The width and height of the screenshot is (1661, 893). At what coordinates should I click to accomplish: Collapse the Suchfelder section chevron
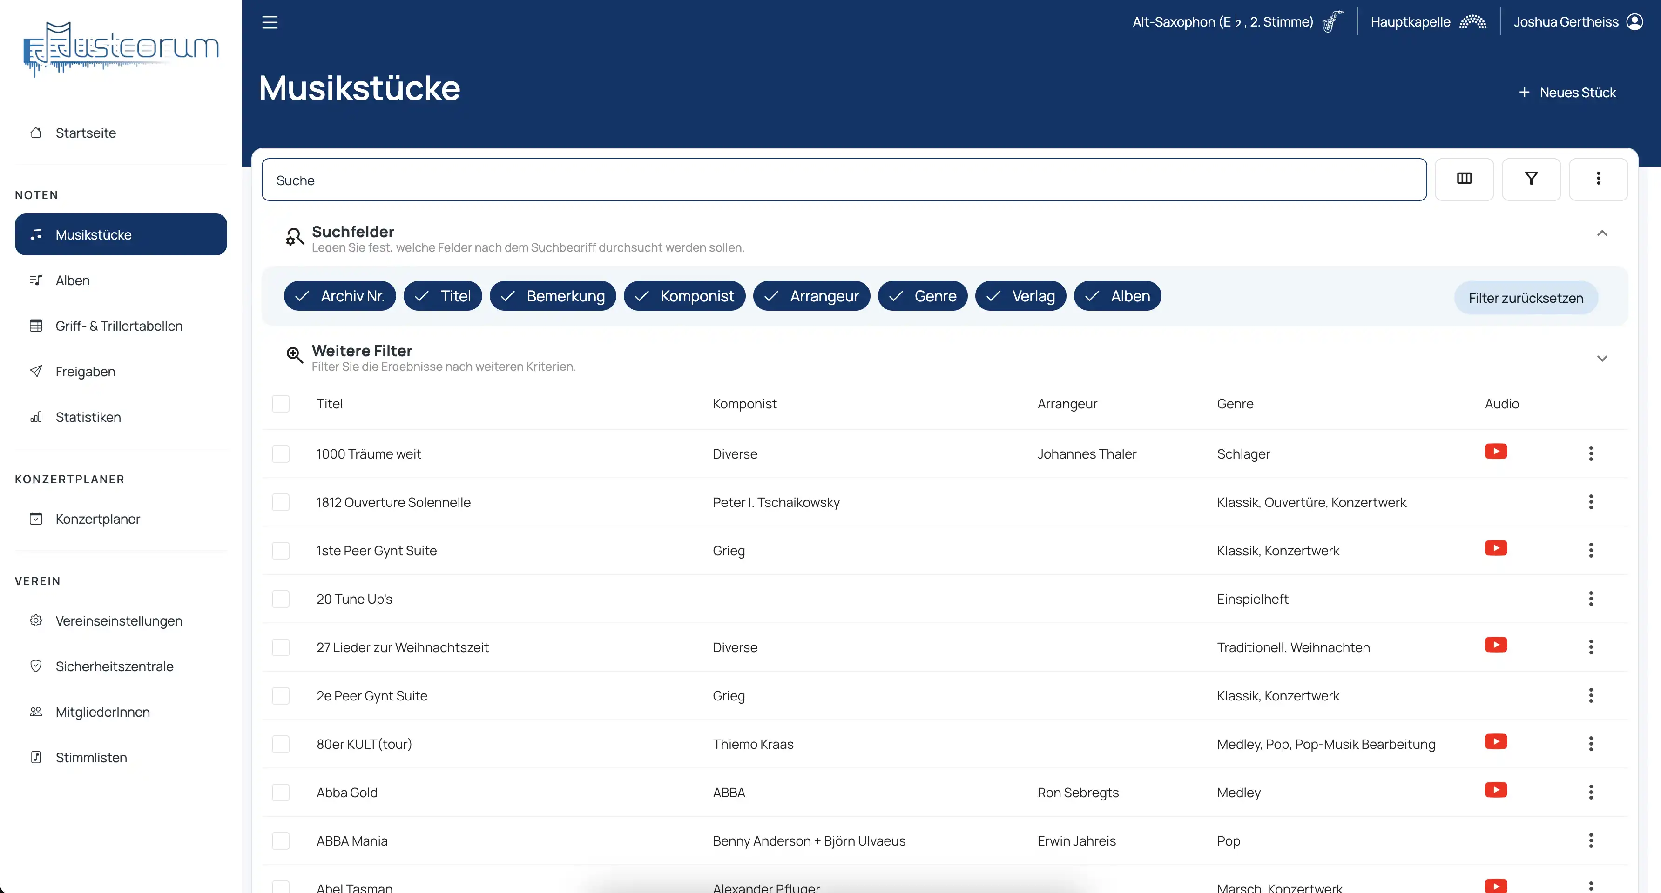(1602, 233)
